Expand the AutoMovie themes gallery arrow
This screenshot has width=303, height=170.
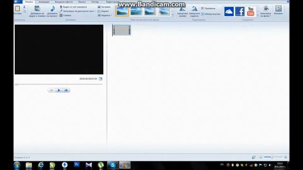click(172, 15)
